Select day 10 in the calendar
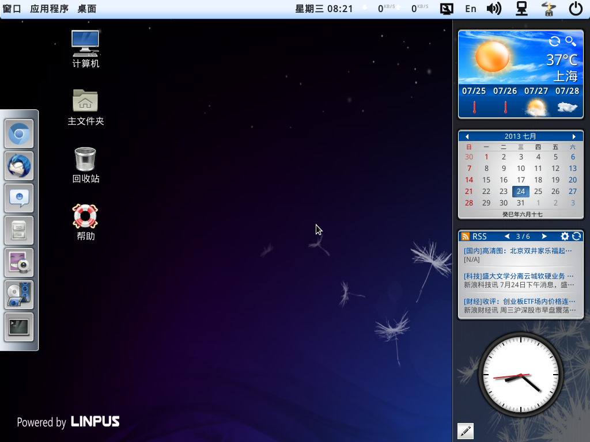Image resolution: width=590 pixels, height=442 pixels. tap(521, 169)
